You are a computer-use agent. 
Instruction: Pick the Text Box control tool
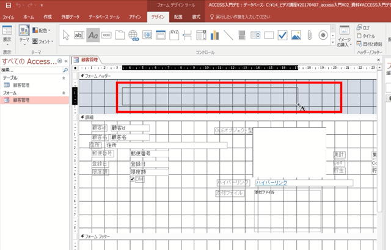coord(79,35)
